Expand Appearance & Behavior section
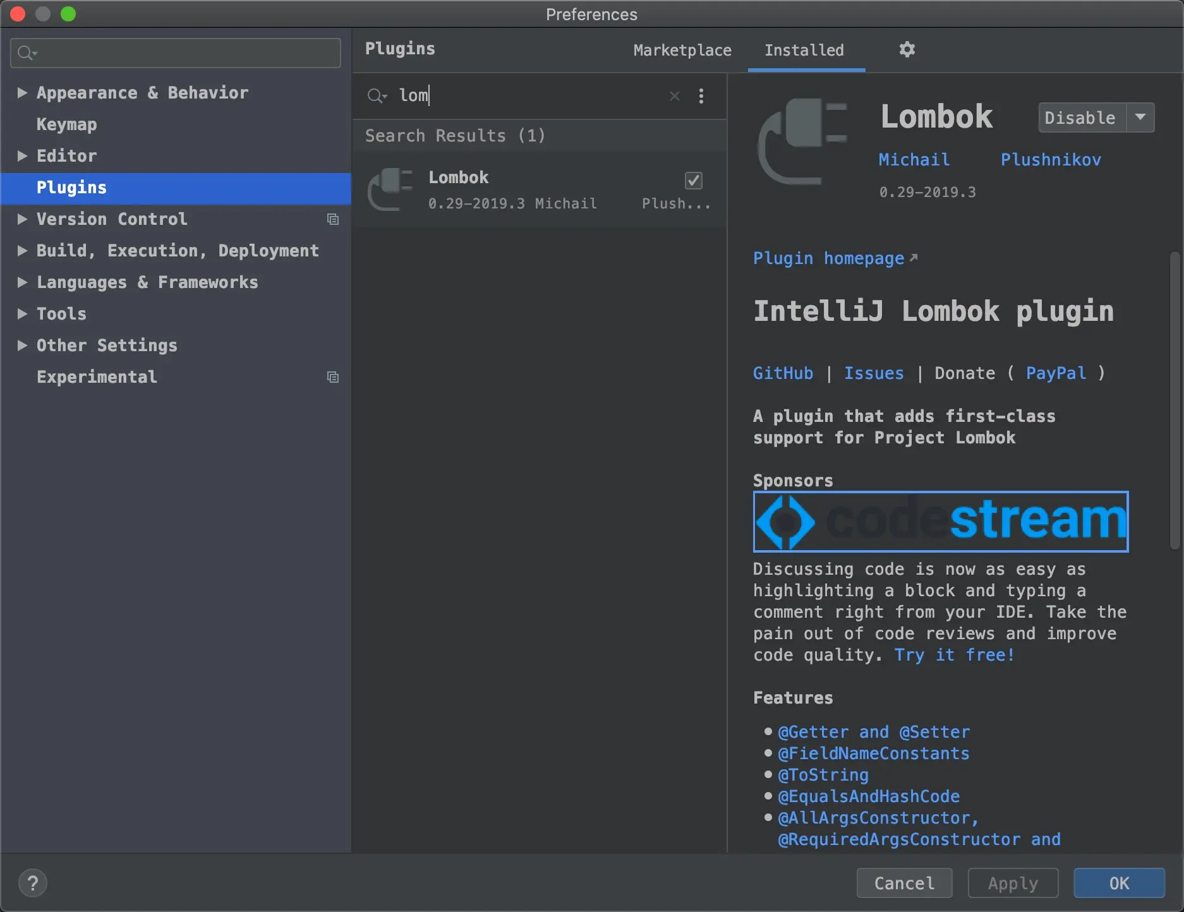 [22, 93]
